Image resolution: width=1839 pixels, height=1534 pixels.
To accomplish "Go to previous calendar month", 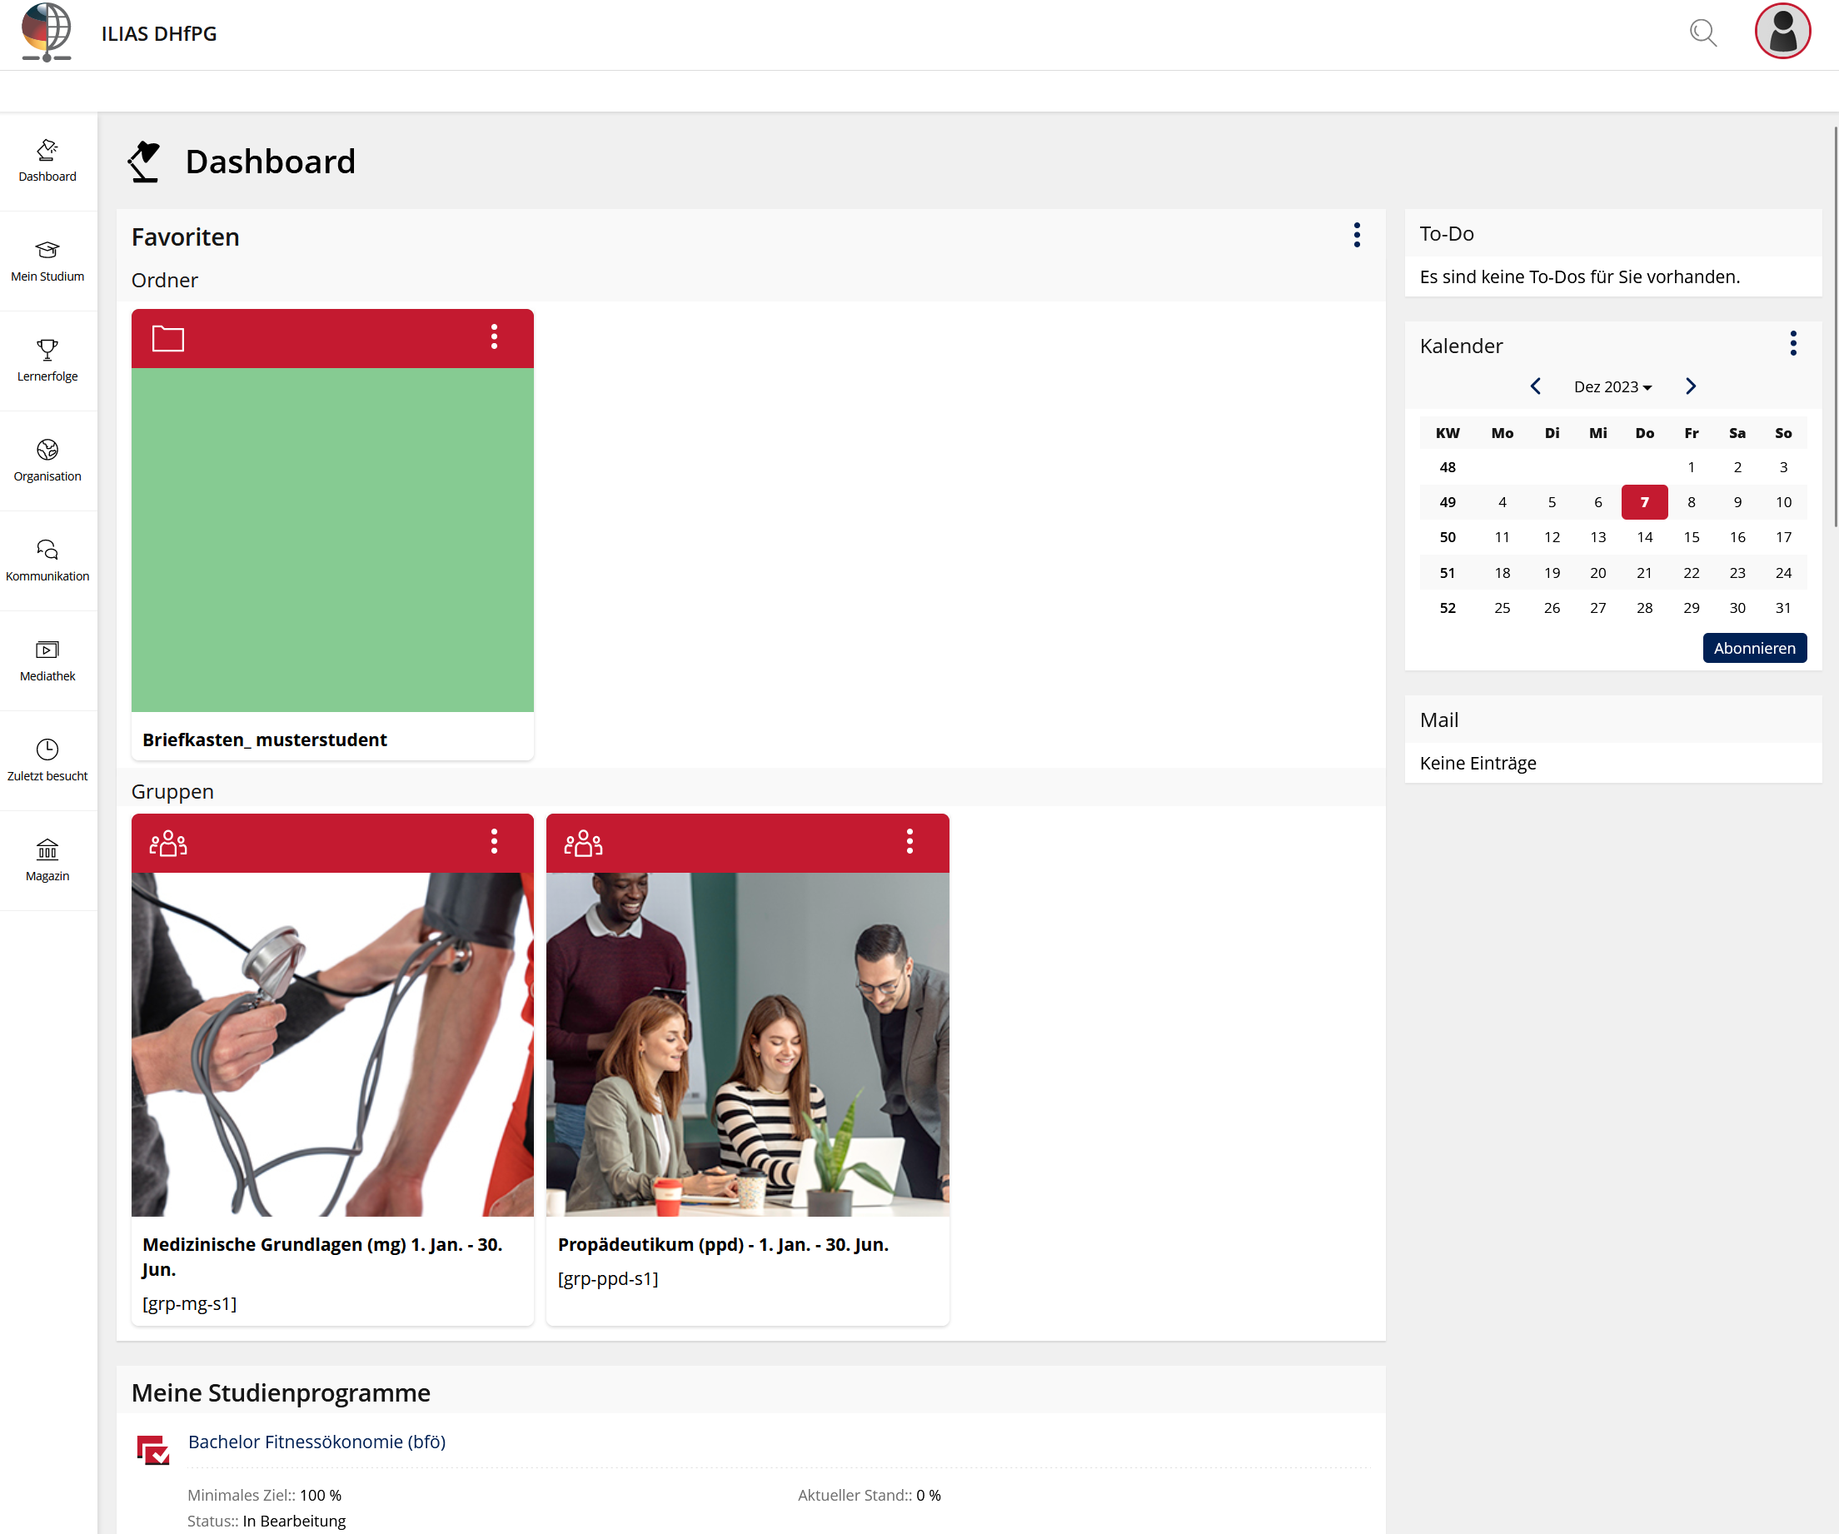I will (x=1535, y=386).
